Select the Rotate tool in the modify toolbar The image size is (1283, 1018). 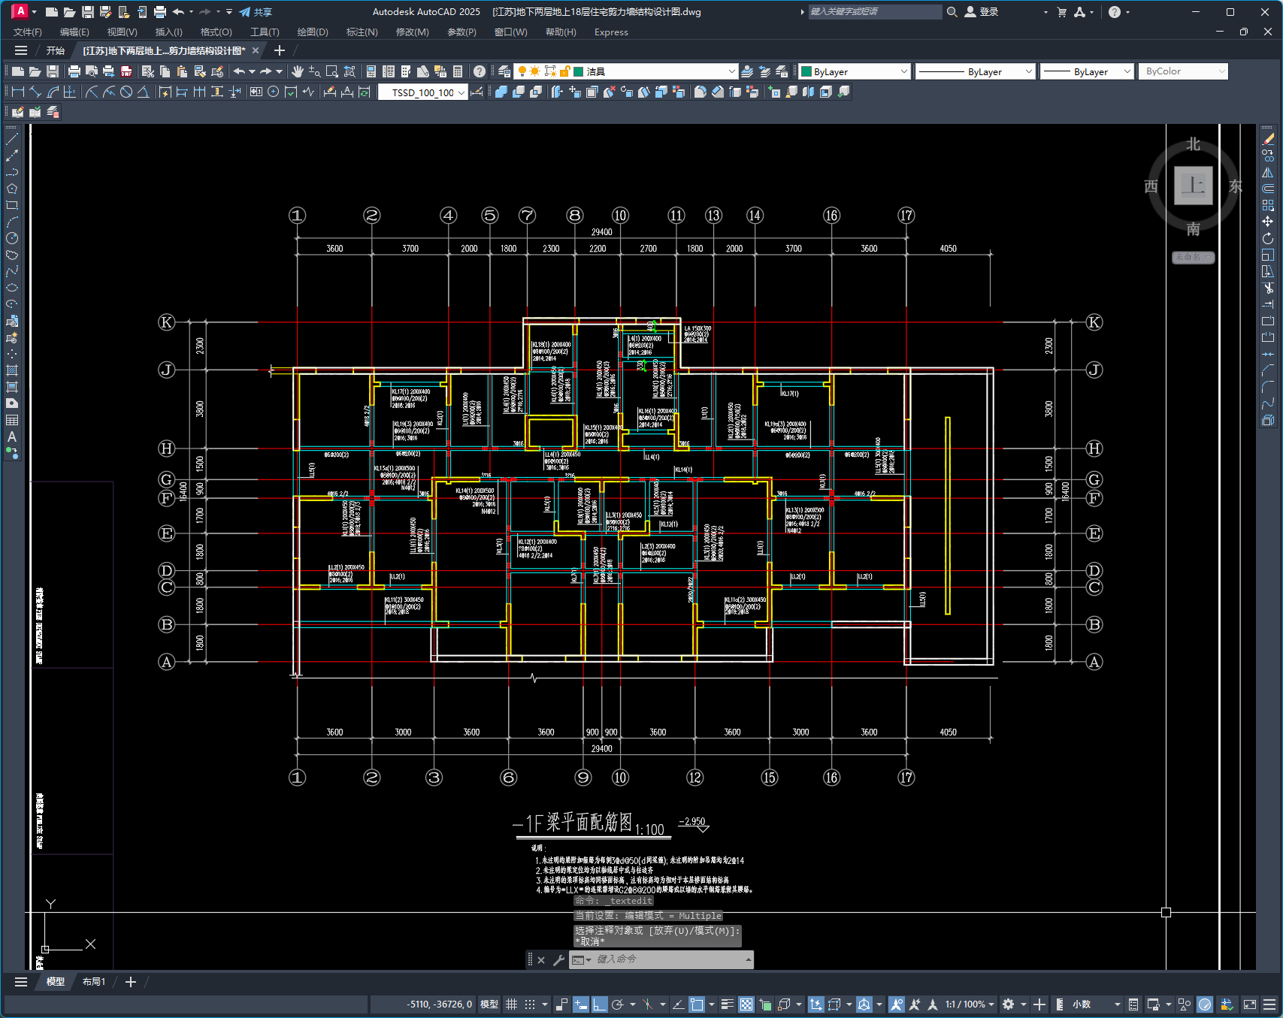(1268, 238)
